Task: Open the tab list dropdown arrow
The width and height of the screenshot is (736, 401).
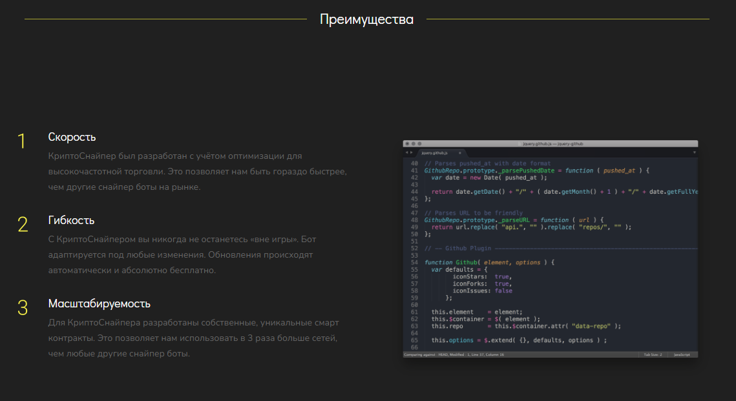Action: tap(694, 152)
